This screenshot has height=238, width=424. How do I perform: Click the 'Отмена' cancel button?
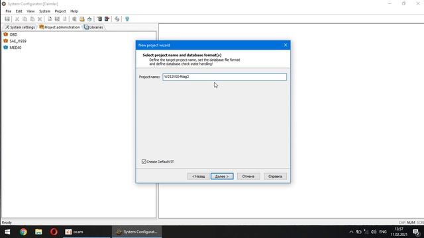coord(248,177)
